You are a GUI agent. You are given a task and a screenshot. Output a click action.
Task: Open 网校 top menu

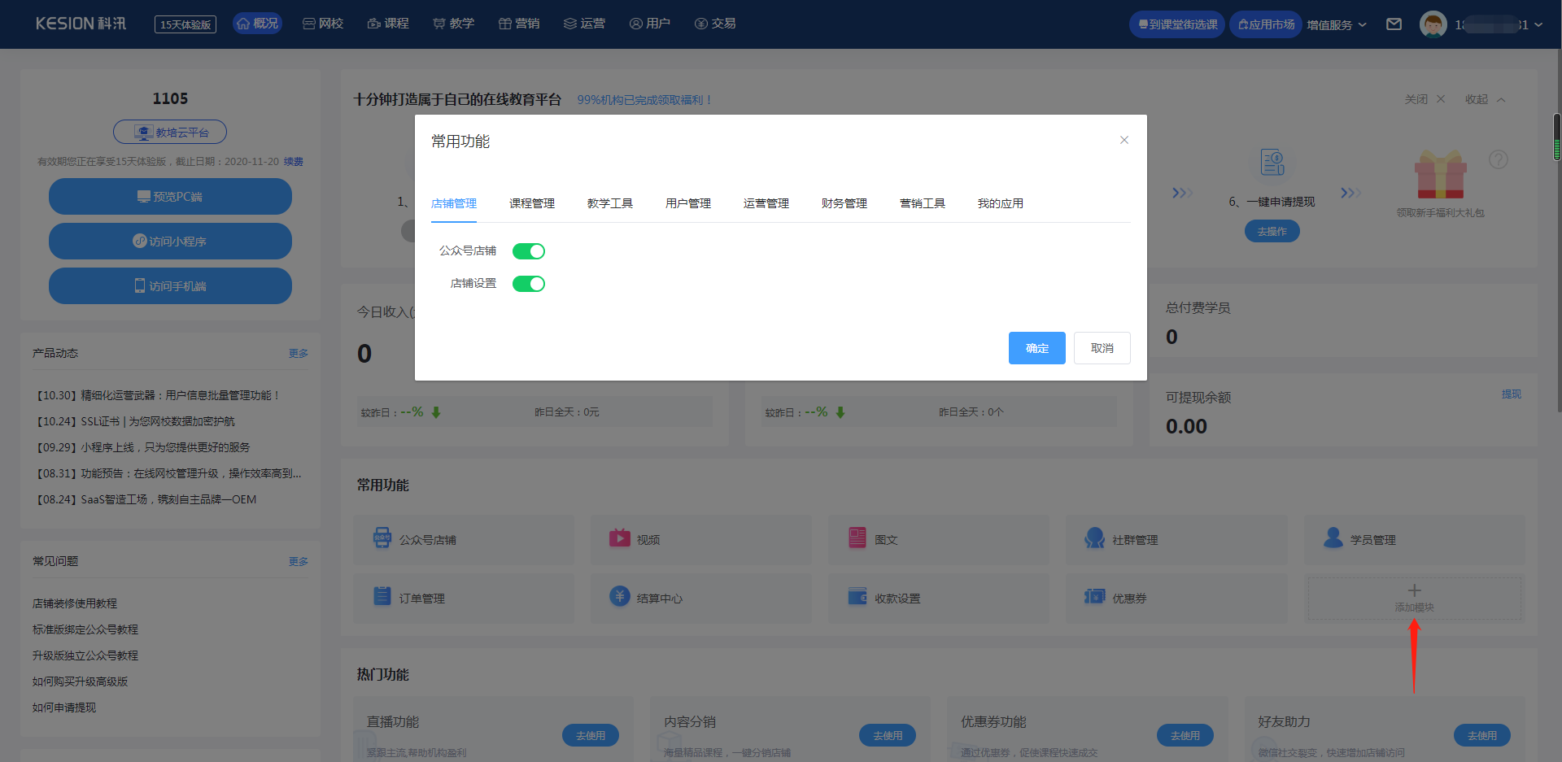point(323,24)
